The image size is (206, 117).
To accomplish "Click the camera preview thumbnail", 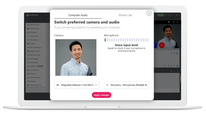I will (76, 57).
